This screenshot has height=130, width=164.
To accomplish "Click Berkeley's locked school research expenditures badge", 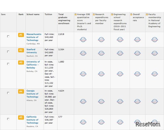I will (x=120, y=74).
